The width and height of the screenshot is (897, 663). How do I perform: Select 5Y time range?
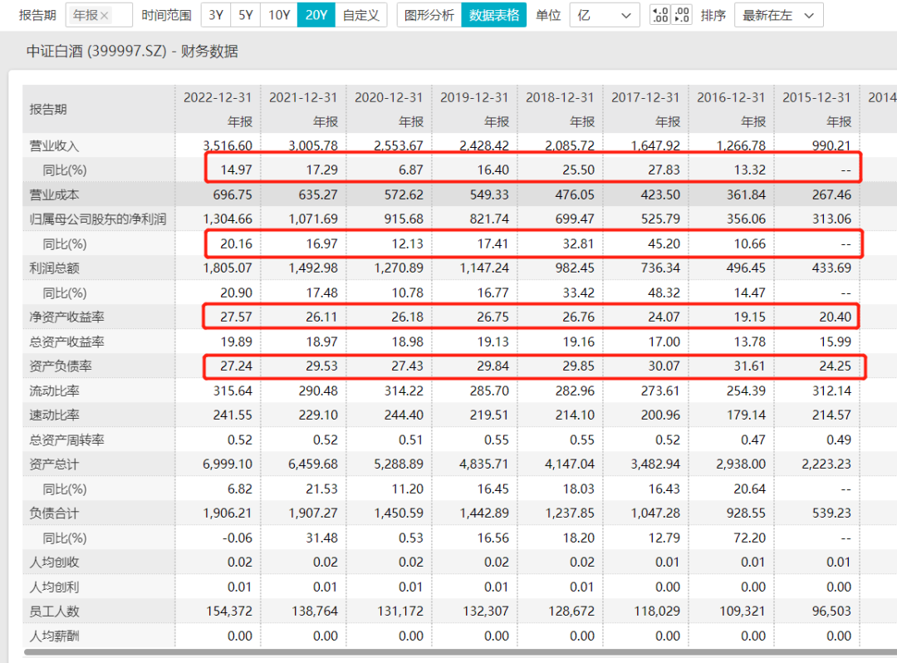click(x=245, y=15)
